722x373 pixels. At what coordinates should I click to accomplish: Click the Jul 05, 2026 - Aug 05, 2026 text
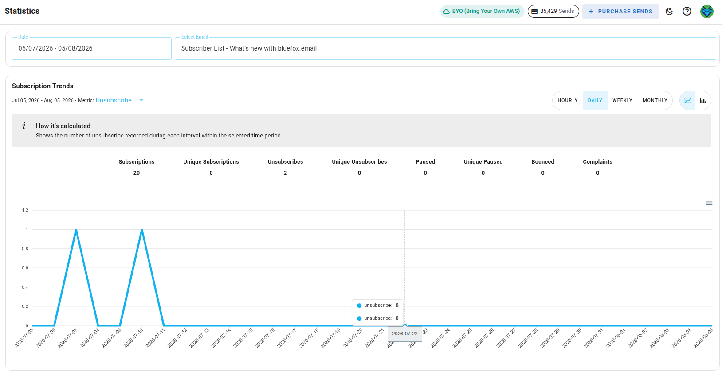pos(43,100)
